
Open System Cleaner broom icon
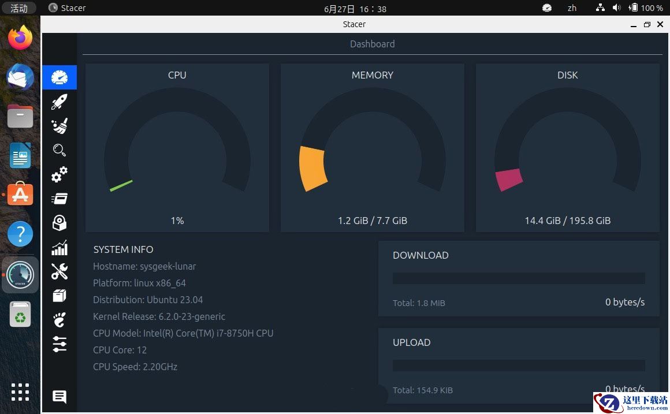pos(59,126)
